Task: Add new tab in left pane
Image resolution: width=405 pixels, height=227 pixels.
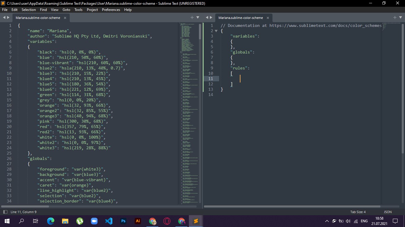Action: coord(192,18)
